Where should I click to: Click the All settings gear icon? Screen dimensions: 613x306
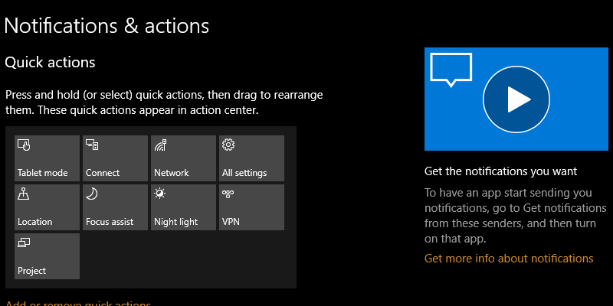click(x=228, y=145)
